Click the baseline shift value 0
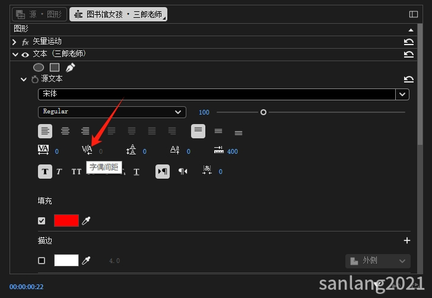 coord(189,151)
